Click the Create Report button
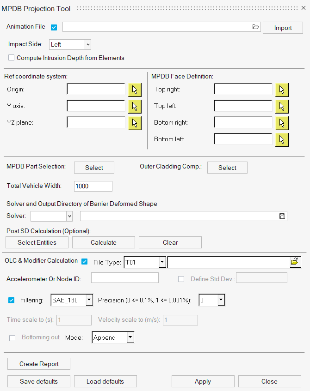The height and width of the screenshot is (391, 310). pyautogui.click(x=39, y=364)
